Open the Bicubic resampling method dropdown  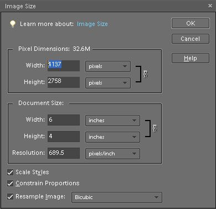(117, 197)
